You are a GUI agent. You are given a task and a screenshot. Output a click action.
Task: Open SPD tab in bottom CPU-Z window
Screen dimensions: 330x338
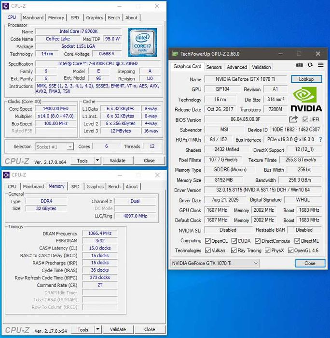[75, 187]
